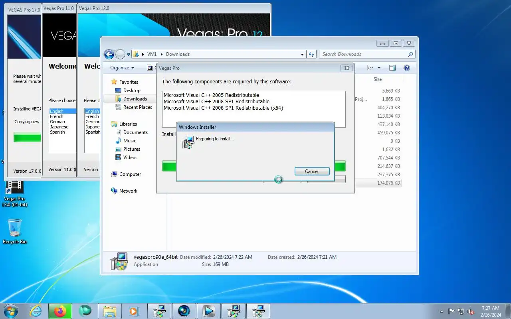Open the blue play-button app on taskbar
Viewport: 511px width, 319px height.
pyautogui.click(x=209, y=311)
